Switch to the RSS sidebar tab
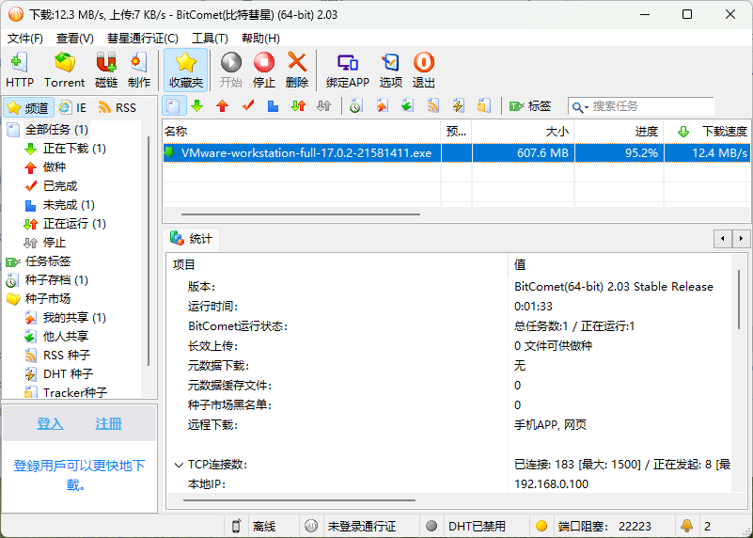The height and width of the screenshot is (538, 753). (118, 107)
